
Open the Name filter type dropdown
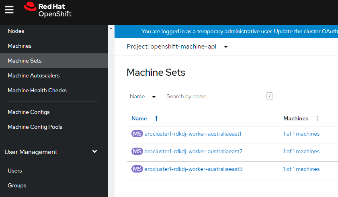point(144,96)
